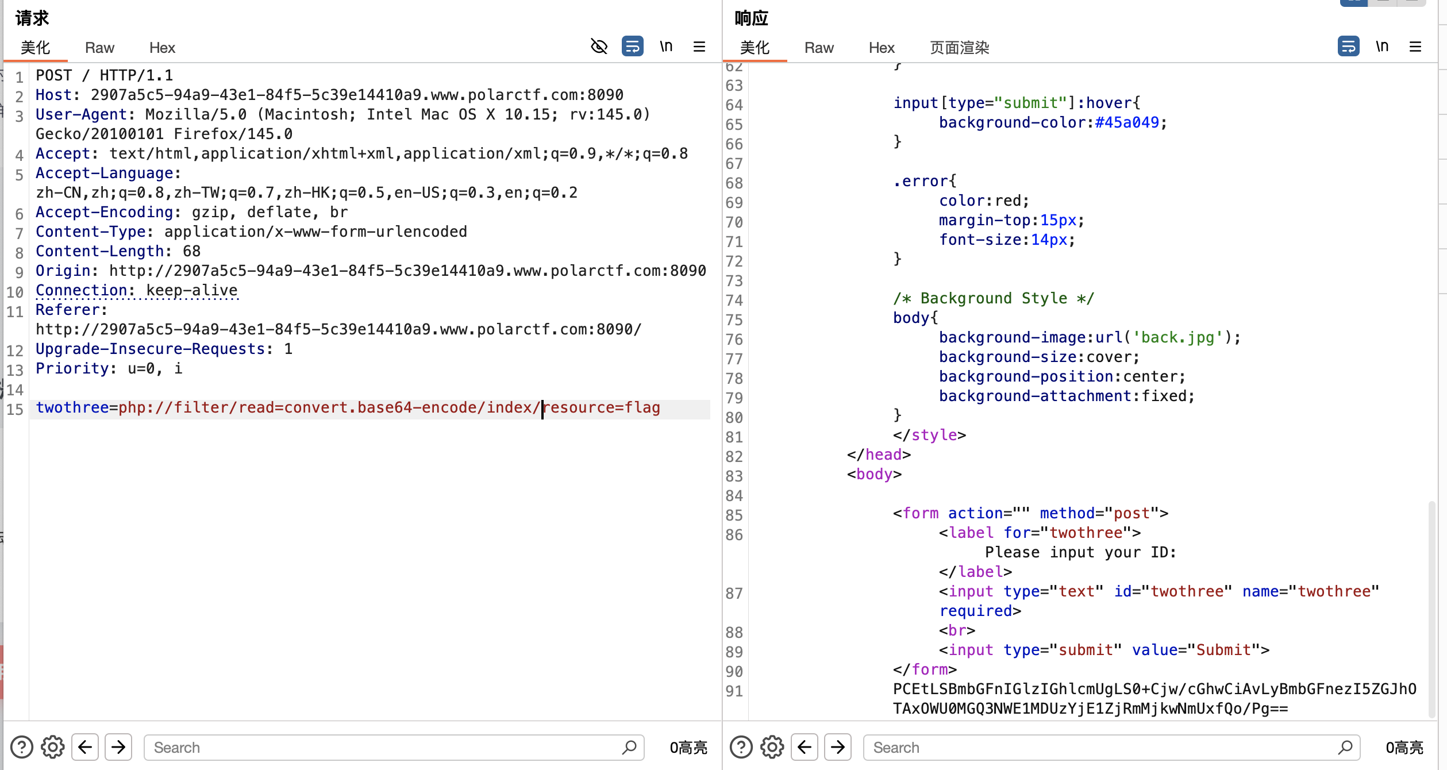This screenshot has height=770, width=1447.
Task: Open response panel hamburger options menu
Action: 1415,47
